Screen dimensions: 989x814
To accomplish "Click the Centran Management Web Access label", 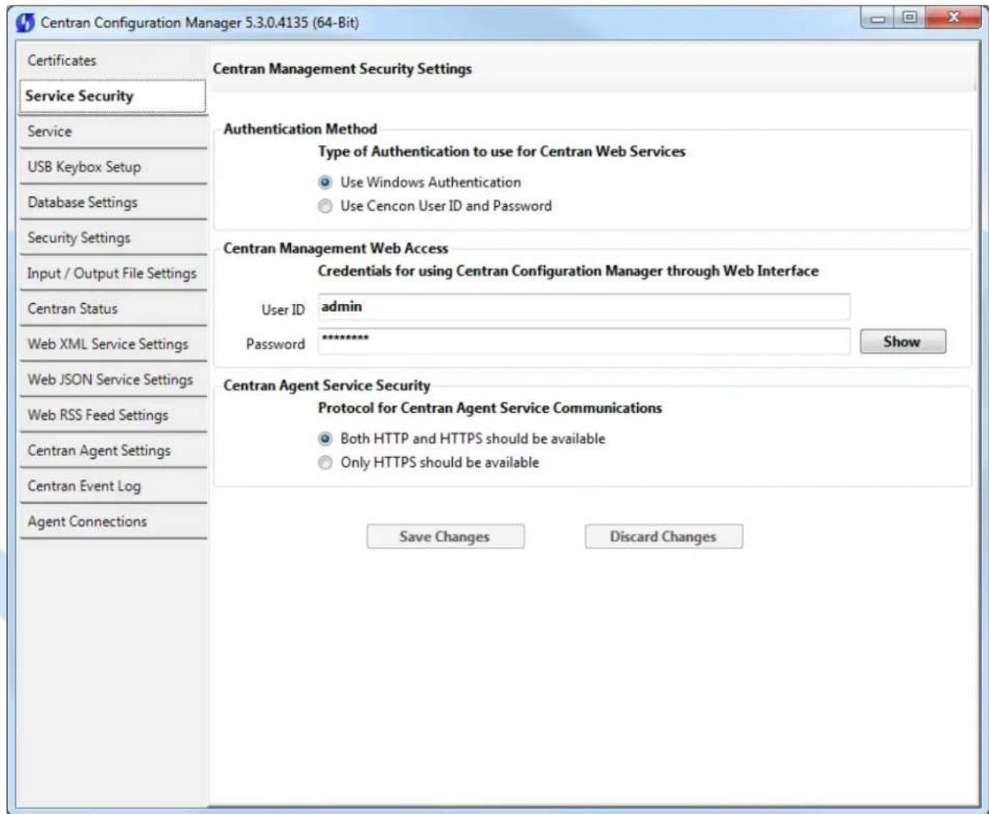I will coord(335,248).
